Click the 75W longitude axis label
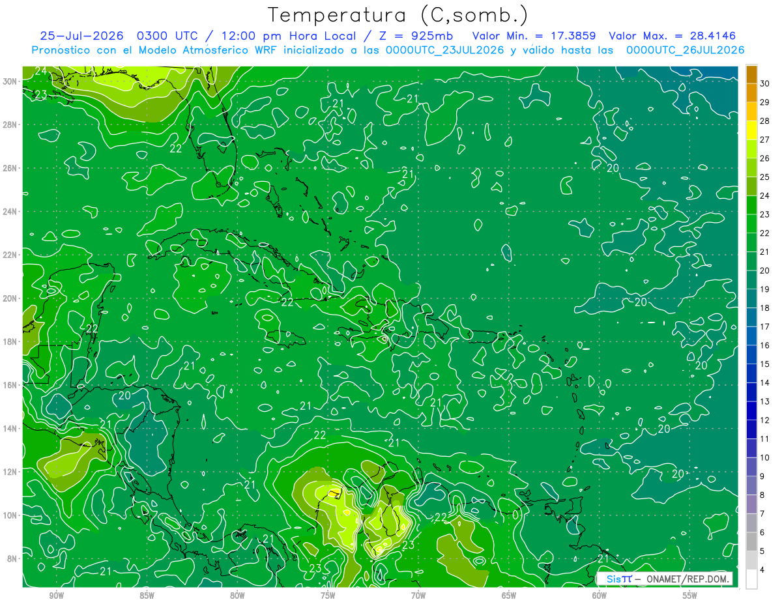This screenshot has height=604, width=782. click(328, 596)
